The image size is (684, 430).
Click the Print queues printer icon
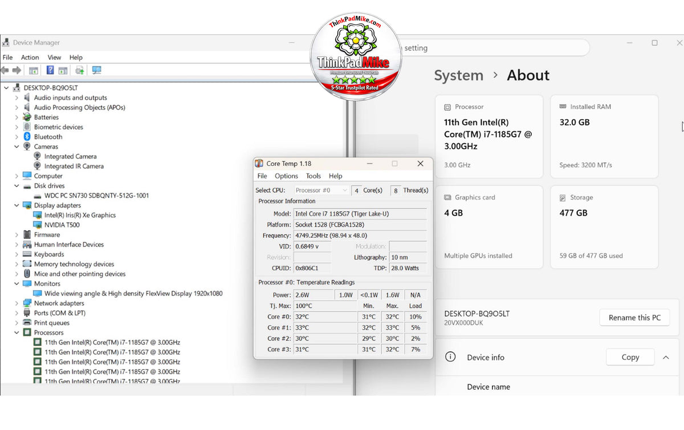27,323
